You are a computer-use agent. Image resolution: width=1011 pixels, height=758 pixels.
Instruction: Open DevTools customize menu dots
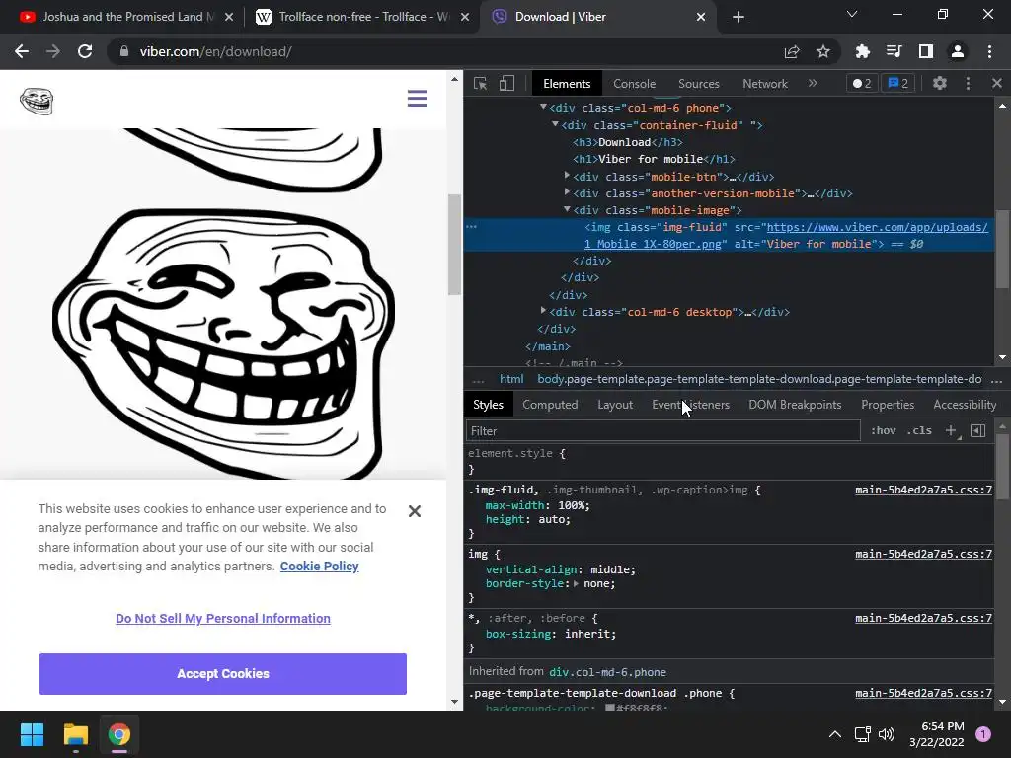(x=968, y=83)
